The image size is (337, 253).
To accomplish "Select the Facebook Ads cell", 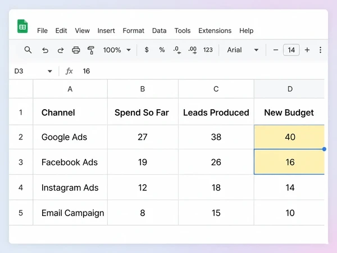I will point(70,162).
